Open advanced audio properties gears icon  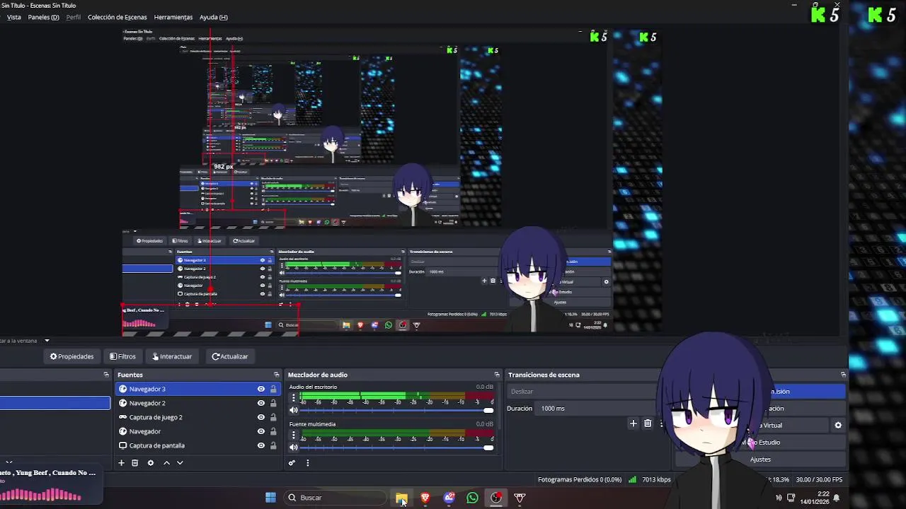click(x=292, y=463)
